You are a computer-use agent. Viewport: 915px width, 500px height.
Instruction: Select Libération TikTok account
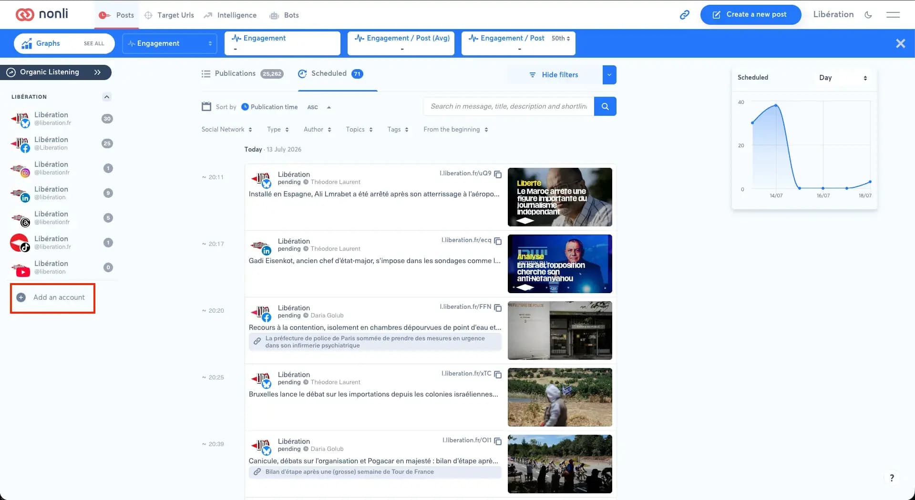point(62,243)
